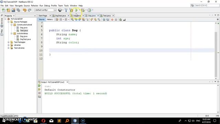Expand the Test Libraries node
Image resolution: width=220 pixels, height=124 pixels.
(x=9, y=48)
